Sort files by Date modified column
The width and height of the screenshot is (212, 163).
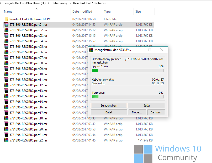click(x=82, y=12)
